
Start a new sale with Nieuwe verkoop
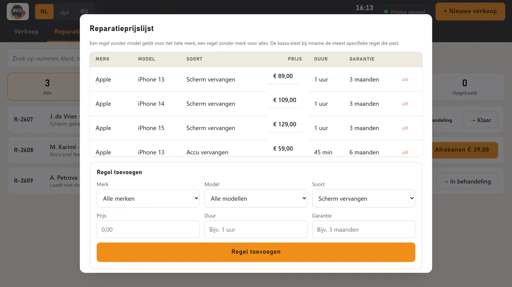pos(470,11)
